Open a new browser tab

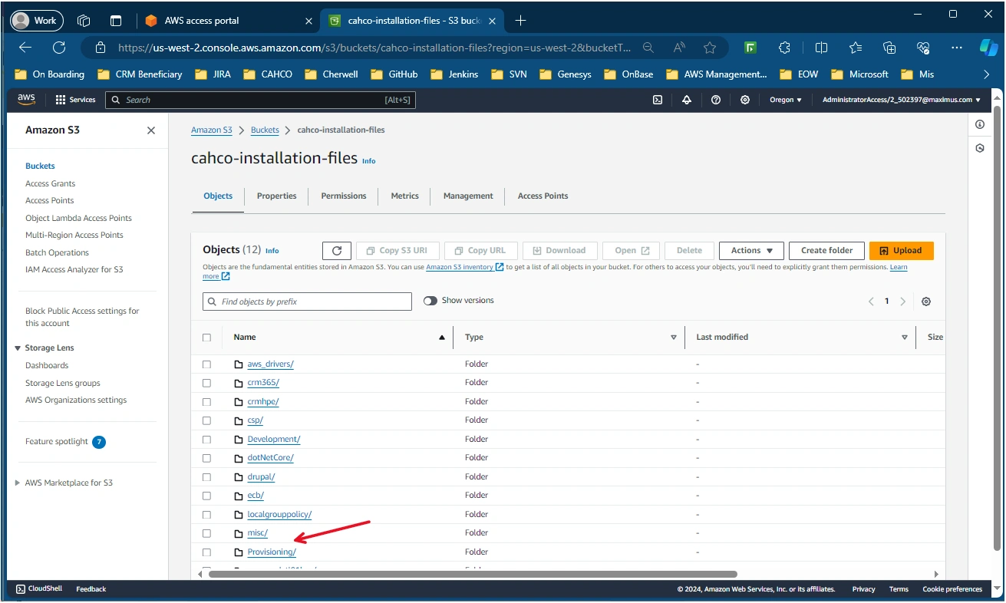tap(520, 21)
